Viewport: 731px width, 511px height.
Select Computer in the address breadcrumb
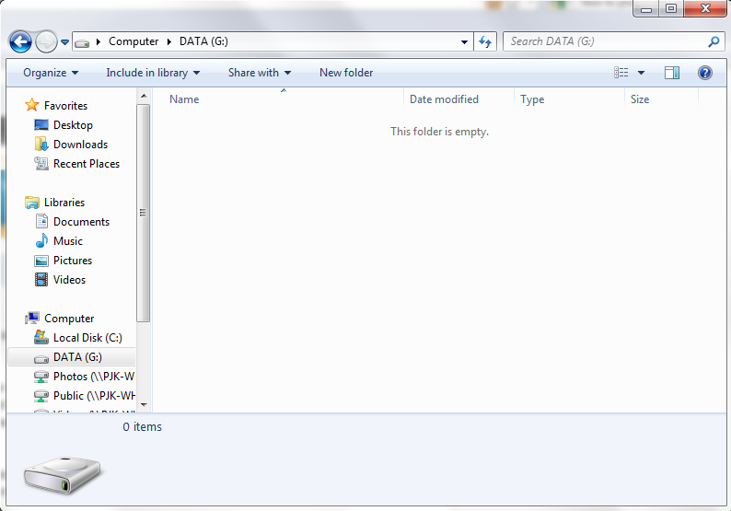133,41
